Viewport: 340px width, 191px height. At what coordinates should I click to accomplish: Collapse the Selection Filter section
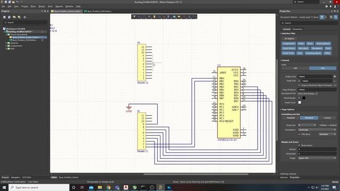coord(281,33)
